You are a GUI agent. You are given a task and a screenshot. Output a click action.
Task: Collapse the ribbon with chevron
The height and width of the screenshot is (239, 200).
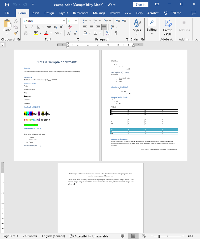pyautogui.click(x=196, y=40)
